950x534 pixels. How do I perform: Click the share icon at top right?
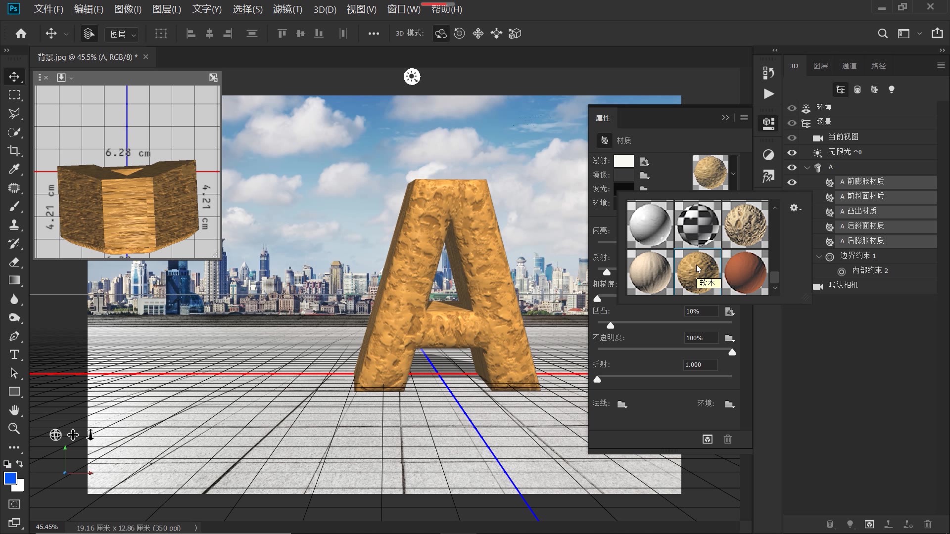pyautogui.click(x=937, y=33)
